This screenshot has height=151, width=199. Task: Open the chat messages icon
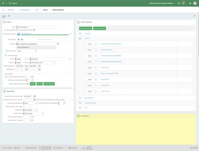(x=179, y=3)
